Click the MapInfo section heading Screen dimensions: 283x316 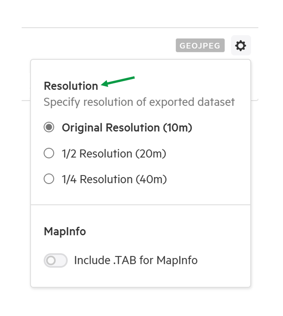tap(65, 231)
